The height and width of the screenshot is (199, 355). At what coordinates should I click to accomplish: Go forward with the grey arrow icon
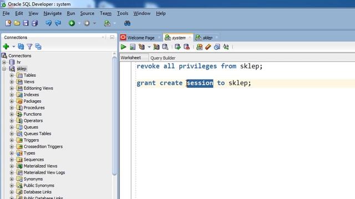click(87, 23)
